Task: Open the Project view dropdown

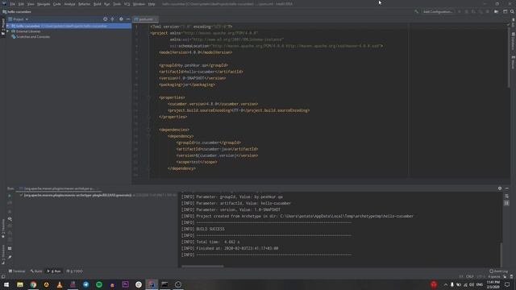Action: pyautogui.click(x=19, y=19)
